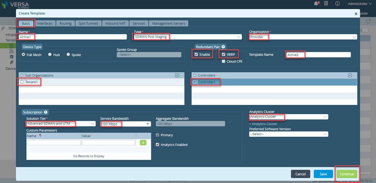This screenshot has width=376, height=183.
Task: Open the tasks list icon in header
Action: click(x=326, y=4)
